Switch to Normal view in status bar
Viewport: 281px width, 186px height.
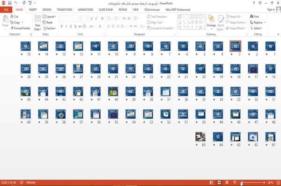click(x=212, y=182)
